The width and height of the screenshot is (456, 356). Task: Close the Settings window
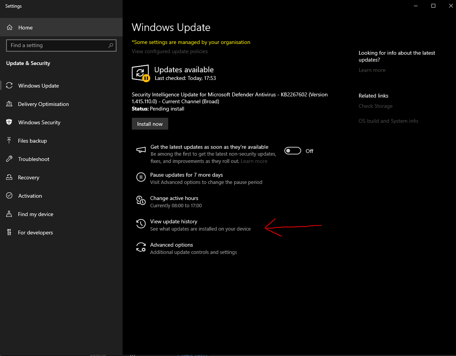pyautogui.click(x=451, y=6)
